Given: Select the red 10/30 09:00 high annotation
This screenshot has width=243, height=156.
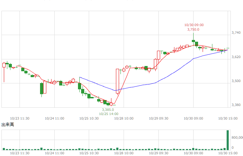Looking at the screenshot, I should [x=194, y=25].
